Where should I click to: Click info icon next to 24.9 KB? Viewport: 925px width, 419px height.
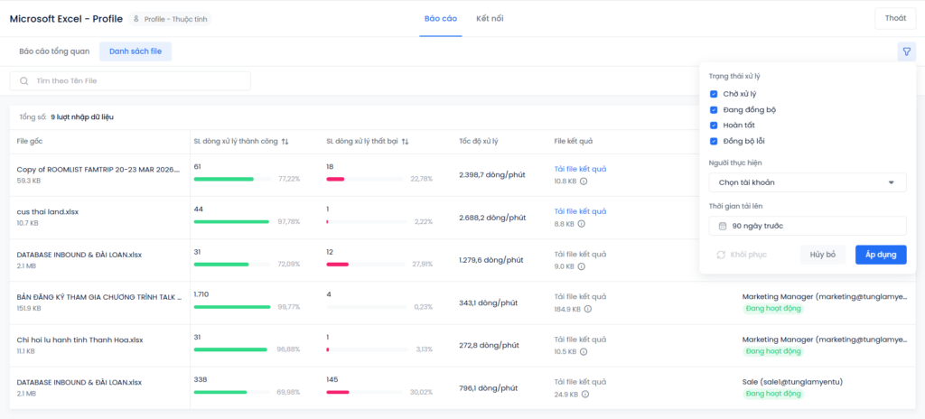(x=584, y=394)
